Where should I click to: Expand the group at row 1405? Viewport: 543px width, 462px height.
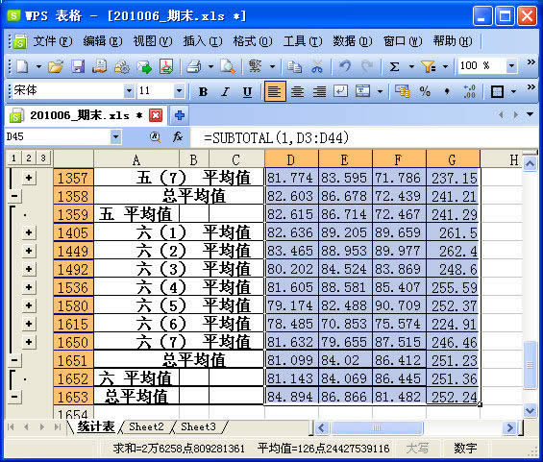point(29,232)
